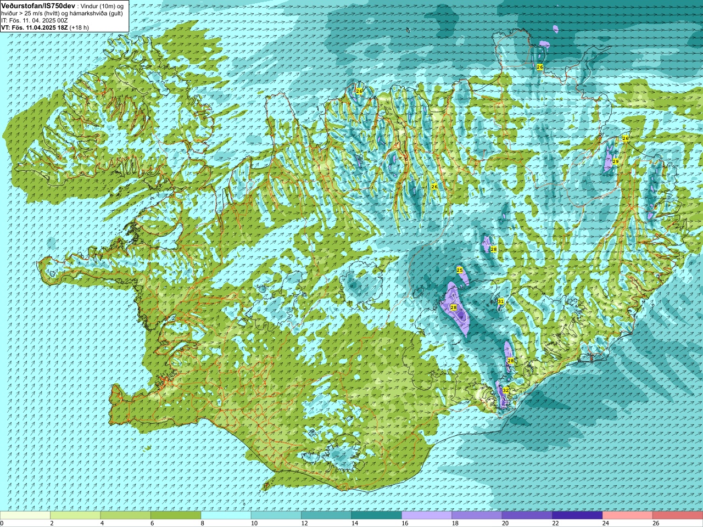Click the 18–20 m/s purple legend swatch
Image resolution: width=703 pixels, height=527 pixels.
pos(477,515)
